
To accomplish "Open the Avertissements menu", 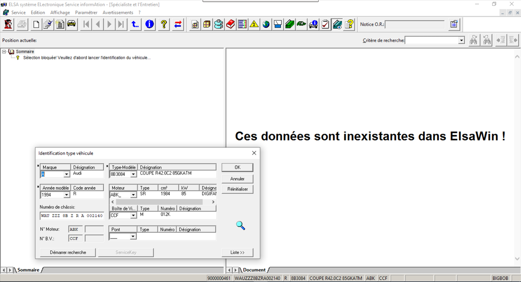I will [118, 13].
